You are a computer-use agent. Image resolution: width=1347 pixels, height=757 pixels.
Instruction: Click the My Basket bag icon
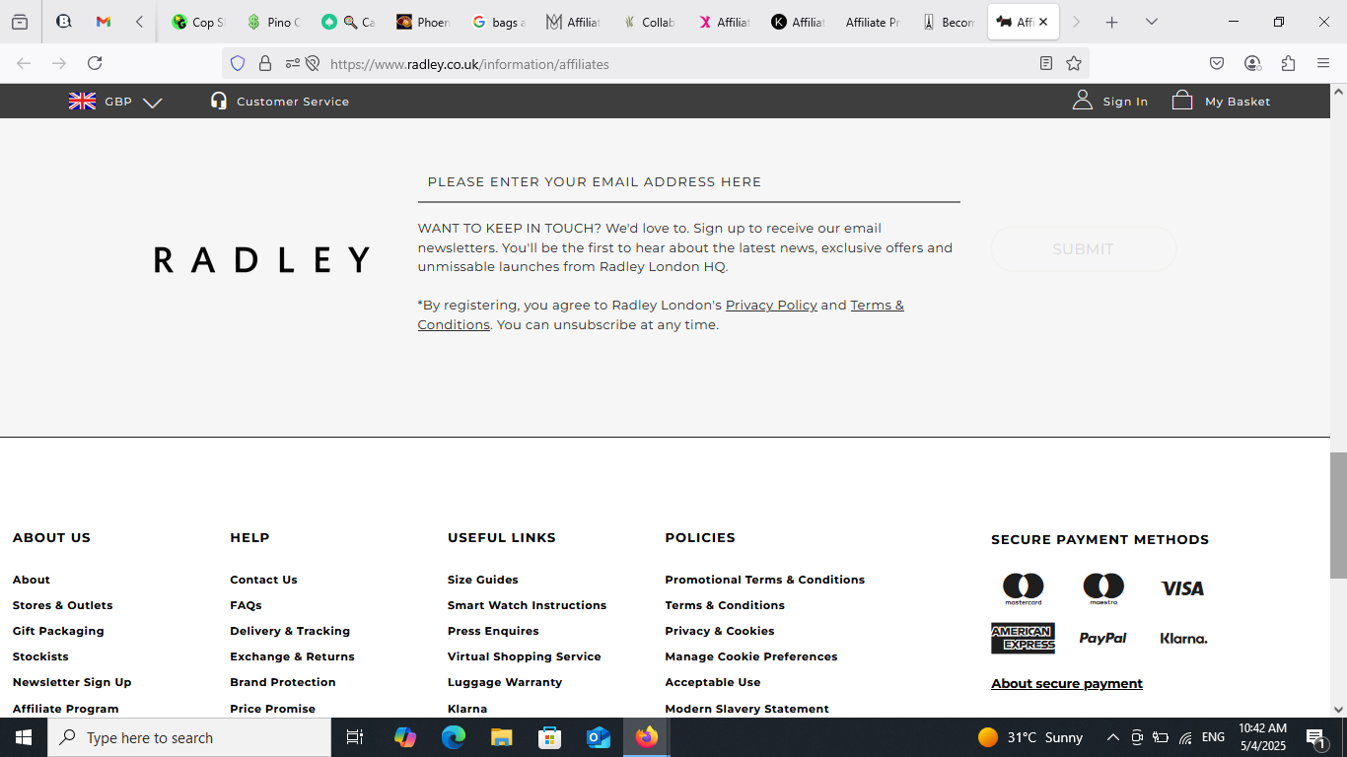pos(1182,101)
